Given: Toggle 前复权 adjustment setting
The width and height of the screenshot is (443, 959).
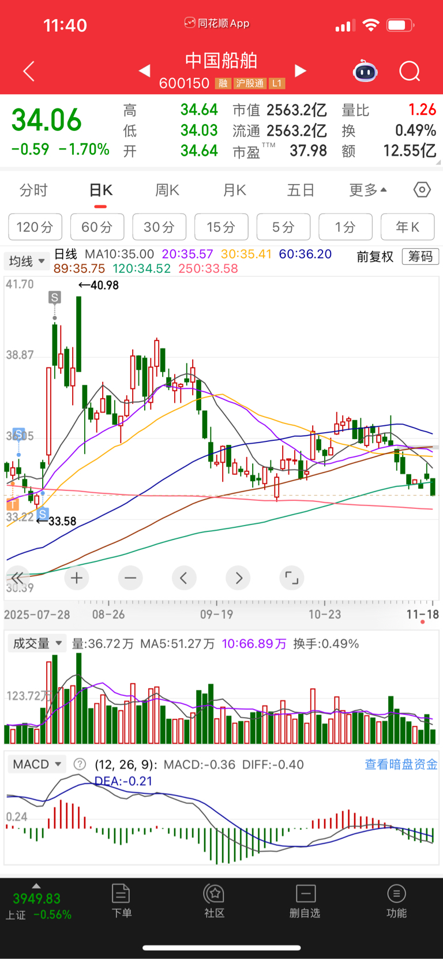Looking at the screenshot, I should click(375, 257).
